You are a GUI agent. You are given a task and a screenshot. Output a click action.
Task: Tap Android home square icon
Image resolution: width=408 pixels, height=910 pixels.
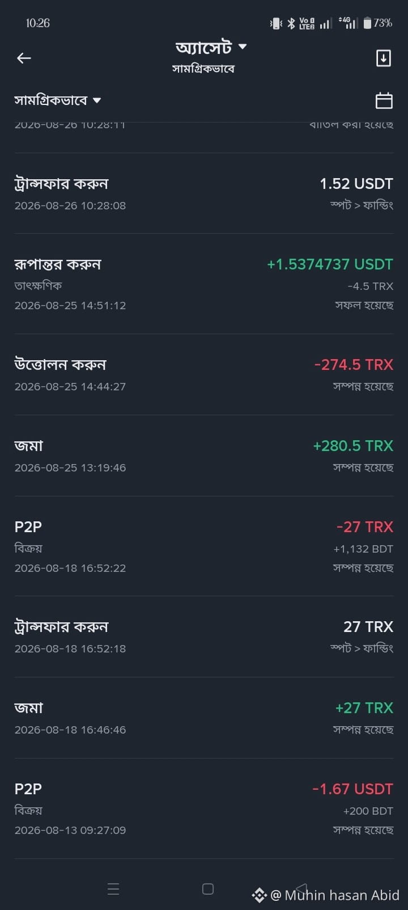(x=208, y=889)
